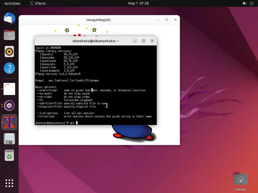
Task: Click the '--playlist=<file>' option text
Action: (49, 107)
